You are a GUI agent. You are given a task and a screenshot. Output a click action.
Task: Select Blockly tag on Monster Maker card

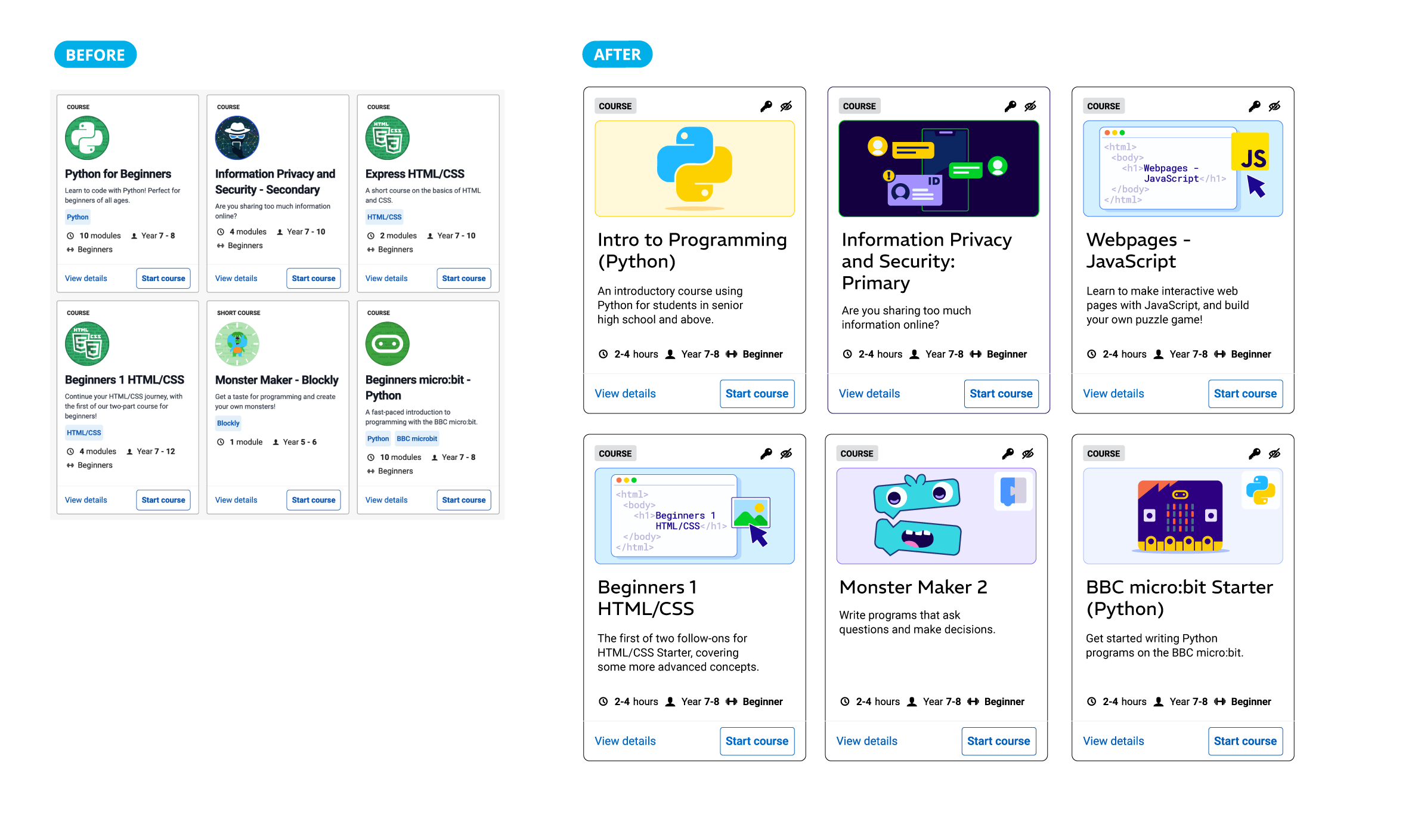point(228,423)
